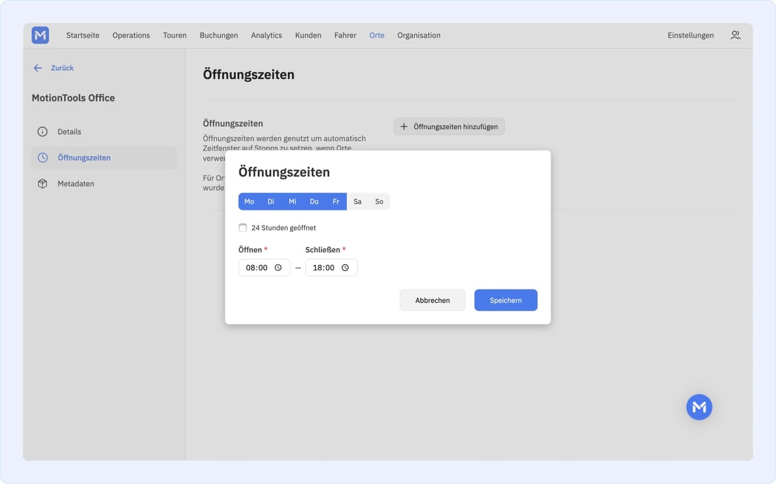Viewport: 776px width, 484px height.
Task: Open Analytics in the top navigation
Action: click(267, 35)
